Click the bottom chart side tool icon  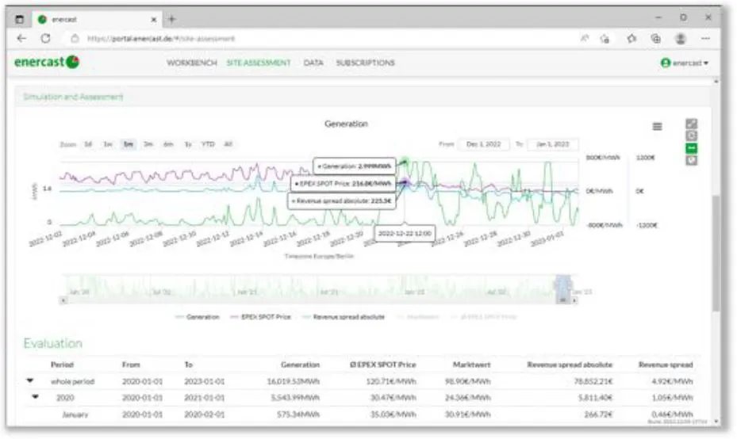(692, 161)
